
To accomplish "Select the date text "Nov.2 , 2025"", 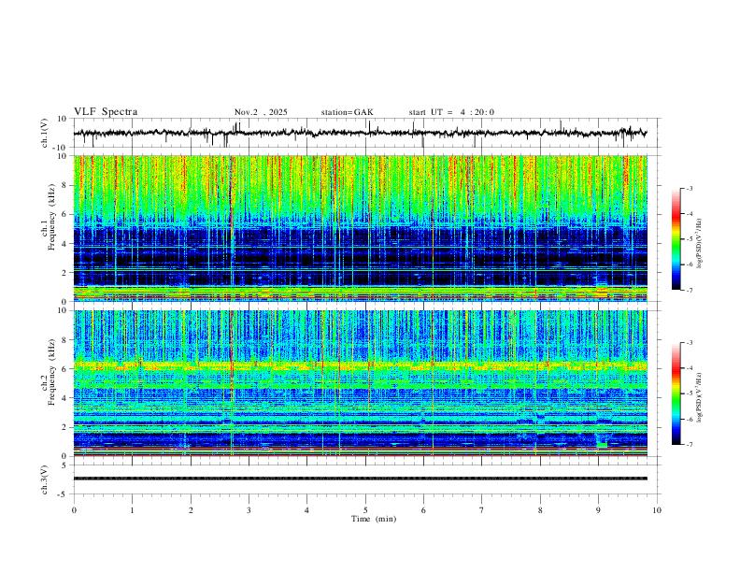I will [261, 112].
